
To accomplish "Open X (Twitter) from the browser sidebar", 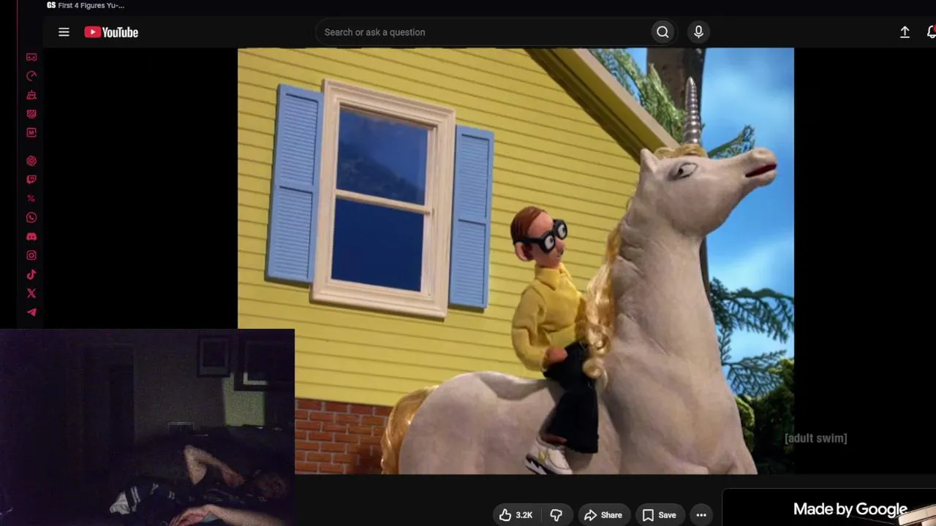I will tap(31, 294).
